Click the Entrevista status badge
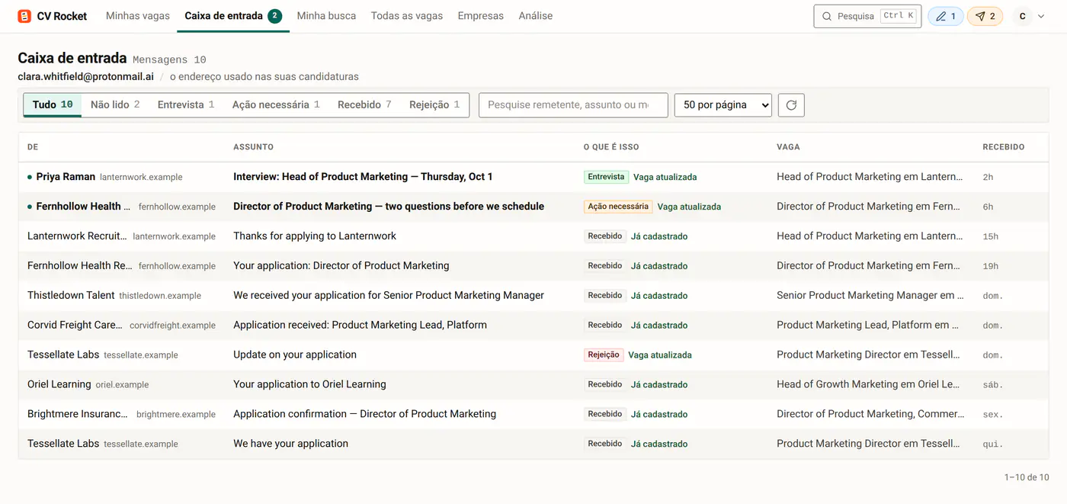The width and height of the screenshot is (1067, 504). (606, 177)
